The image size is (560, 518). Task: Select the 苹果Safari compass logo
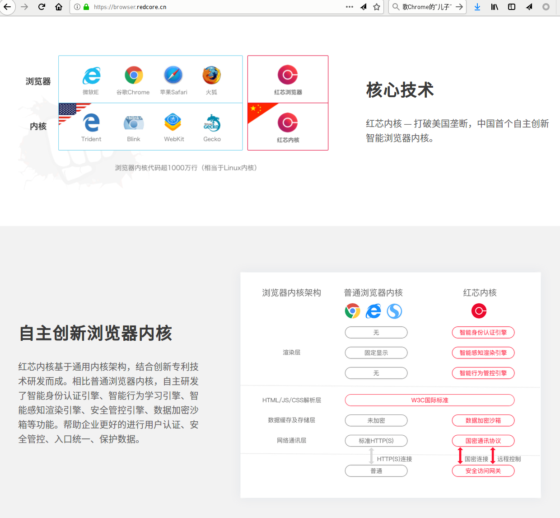[x=173, y=75]
